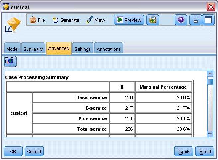Click the scrollbar up arrow

point(210,73)
